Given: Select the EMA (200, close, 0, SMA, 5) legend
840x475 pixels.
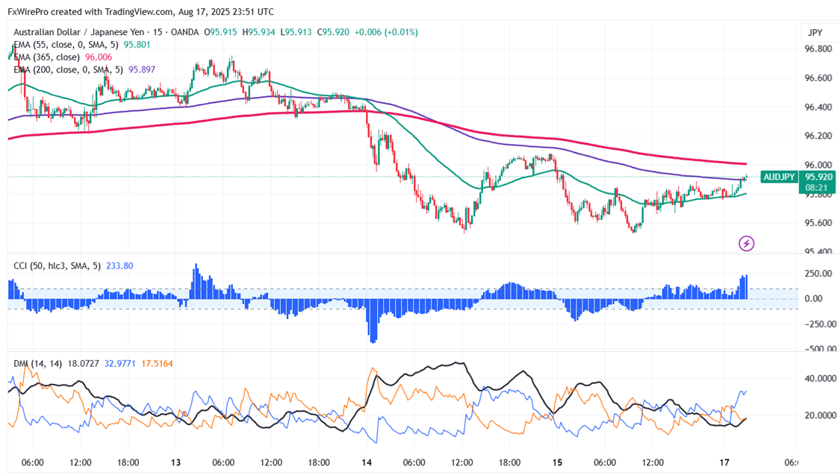Looking at the screenshot, I should point(68,69).
